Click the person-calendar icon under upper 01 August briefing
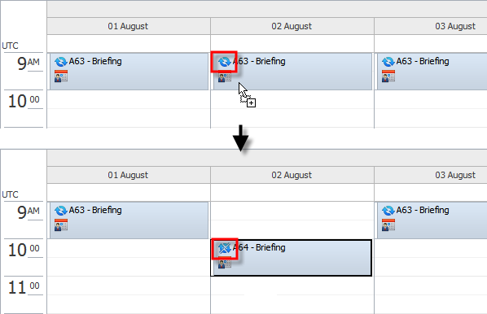 (61, 76)
